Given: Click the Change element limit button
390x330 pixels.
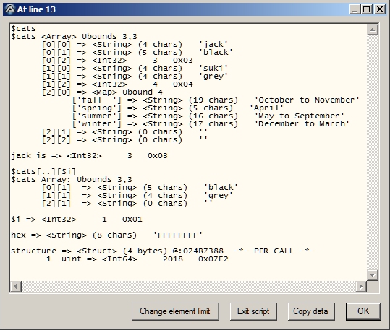Looking at the screenshot, I should click(175, 311).
